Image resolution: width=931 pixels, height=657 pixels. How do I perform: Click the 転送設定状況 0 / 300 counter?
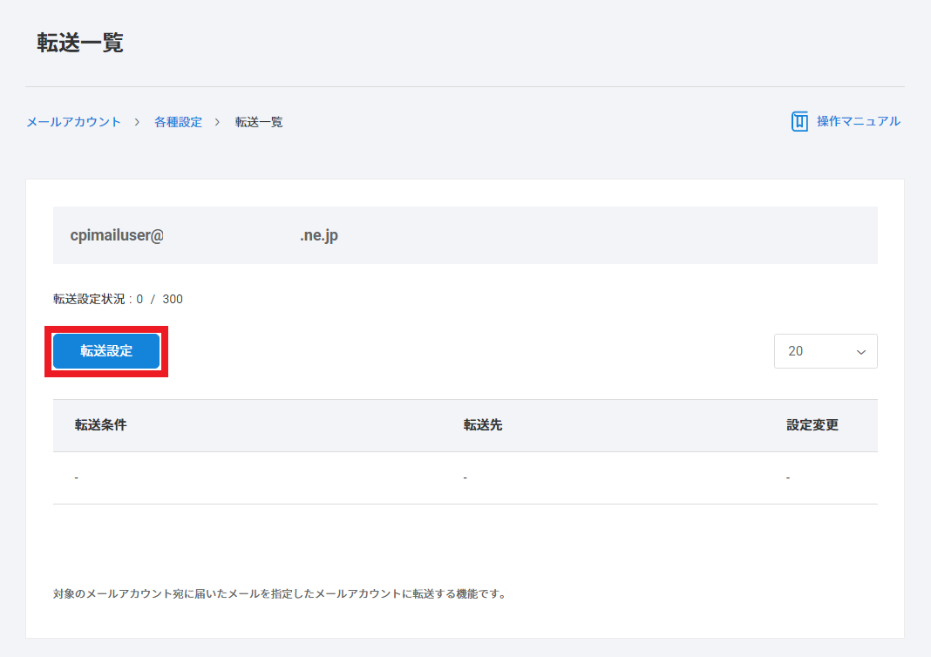click(118, 299)
